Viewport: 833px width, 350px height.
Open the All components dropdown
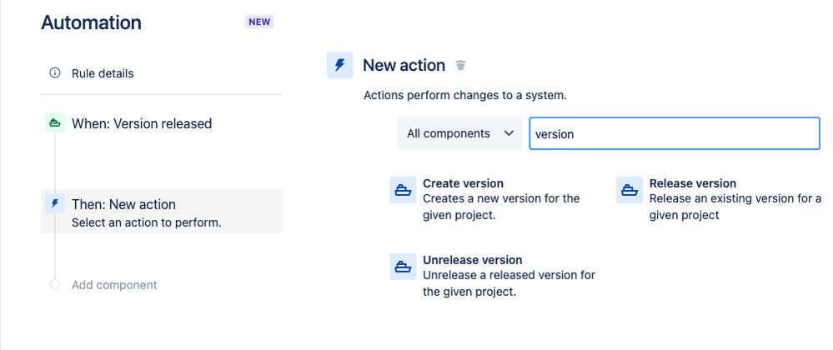click(459, 133)
